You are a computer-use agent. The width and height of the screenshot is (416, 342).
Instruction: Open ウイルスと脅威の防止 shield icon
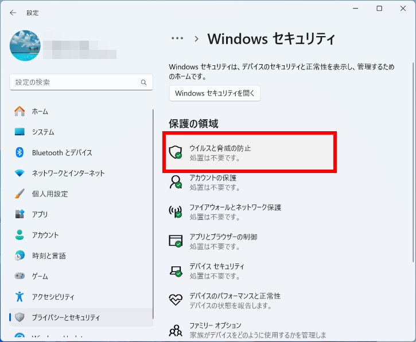click(176, 152)
